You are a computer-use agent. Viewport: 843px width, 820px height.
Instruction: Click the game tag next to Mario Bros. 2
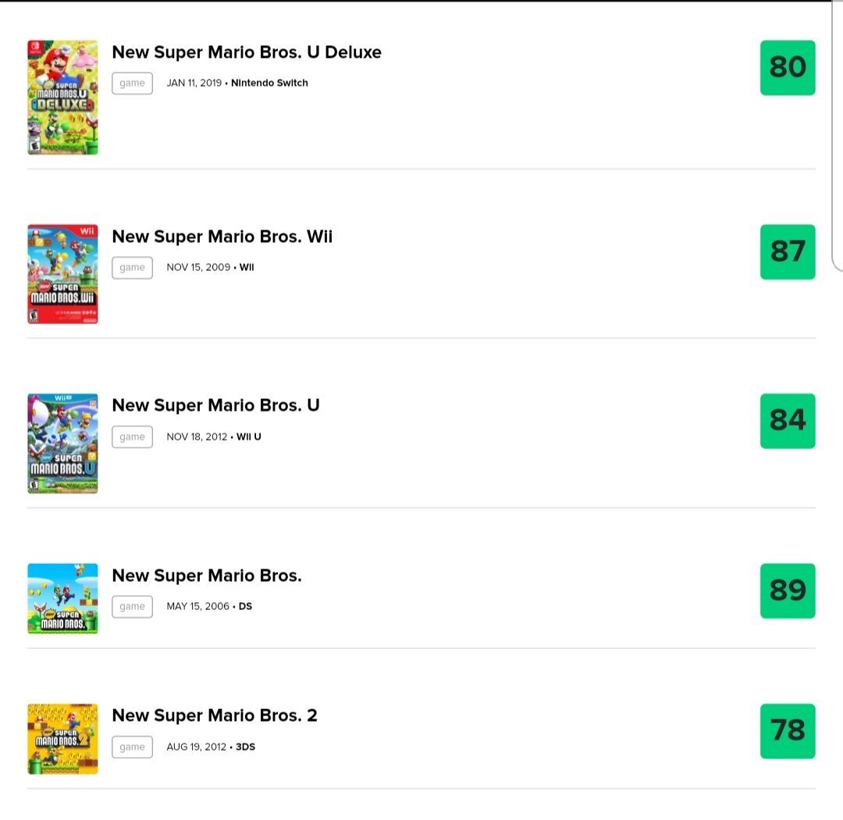[x=132, y=747]
